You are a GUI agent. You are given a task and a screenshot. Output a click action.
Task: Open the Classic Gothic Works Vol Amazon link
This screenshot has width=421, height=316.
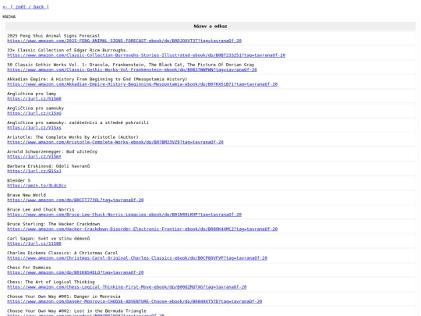[x=132, y=69]
